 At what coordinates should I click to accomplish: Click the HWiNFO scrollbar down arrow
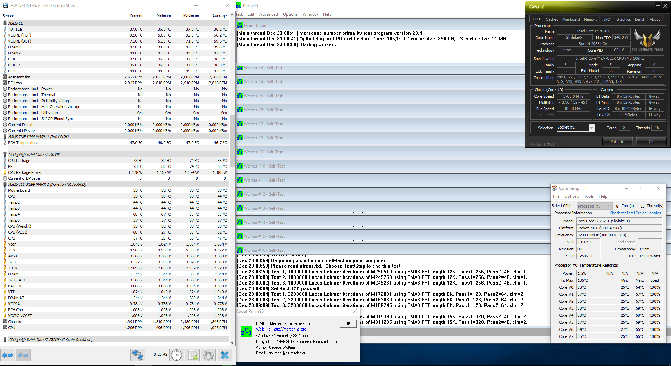232,343
